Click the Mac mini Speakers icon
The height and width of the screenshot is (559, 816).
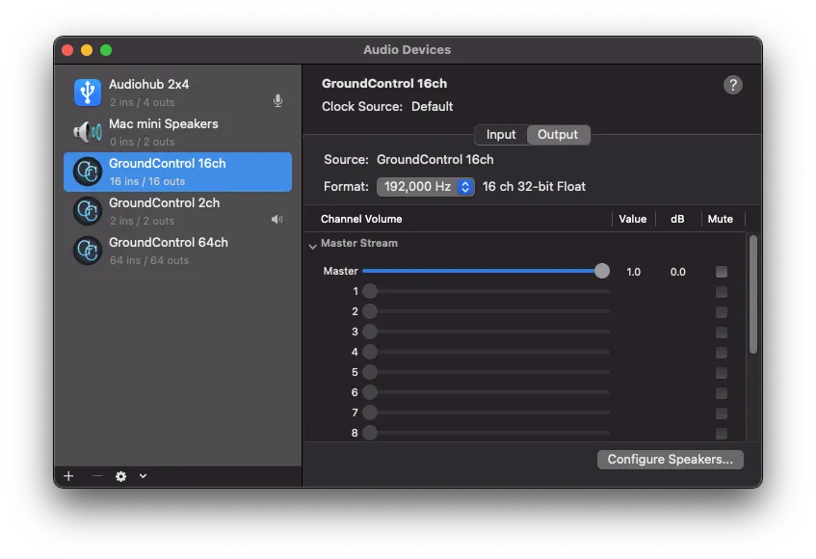point(88,132)
